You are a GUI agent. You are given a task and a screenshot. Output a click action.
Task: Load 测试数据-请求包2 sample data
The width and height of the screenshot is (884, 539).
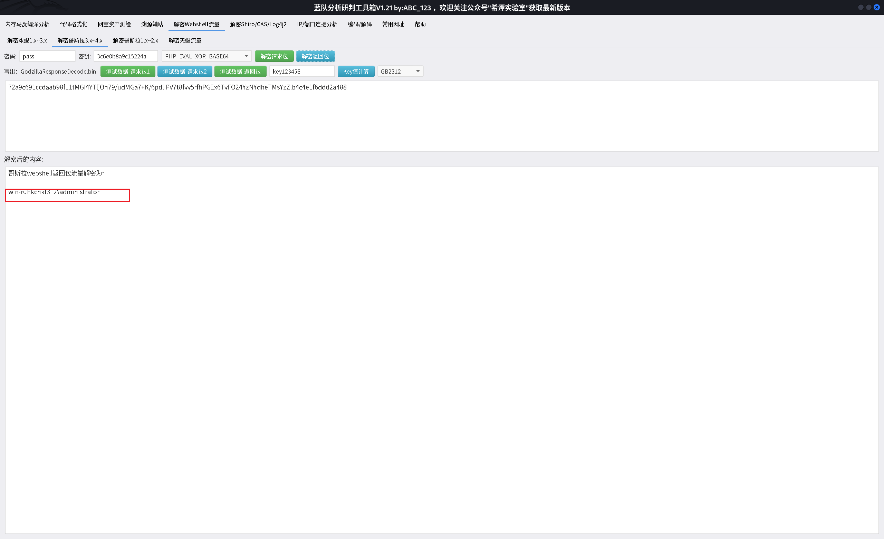pos(184,72)
